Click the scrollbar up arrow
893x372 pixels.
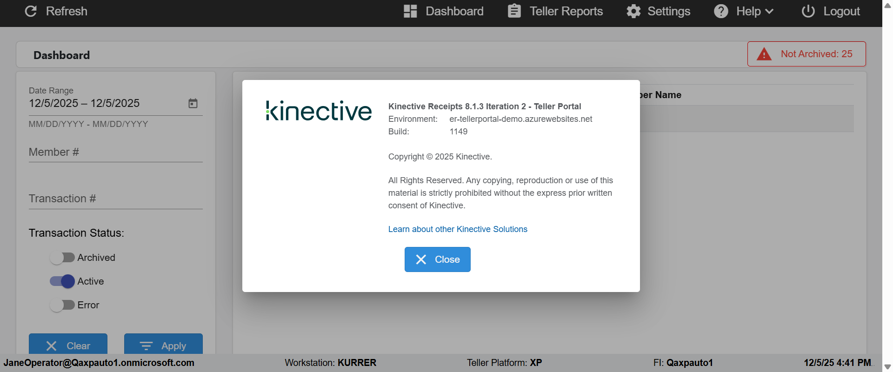887,6
